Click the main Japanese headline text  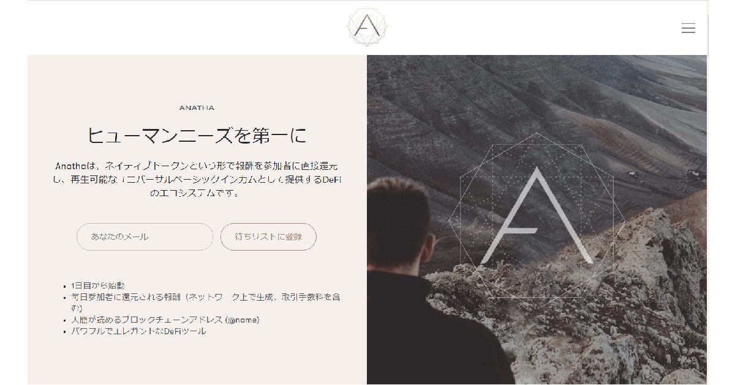pos(197,135)
